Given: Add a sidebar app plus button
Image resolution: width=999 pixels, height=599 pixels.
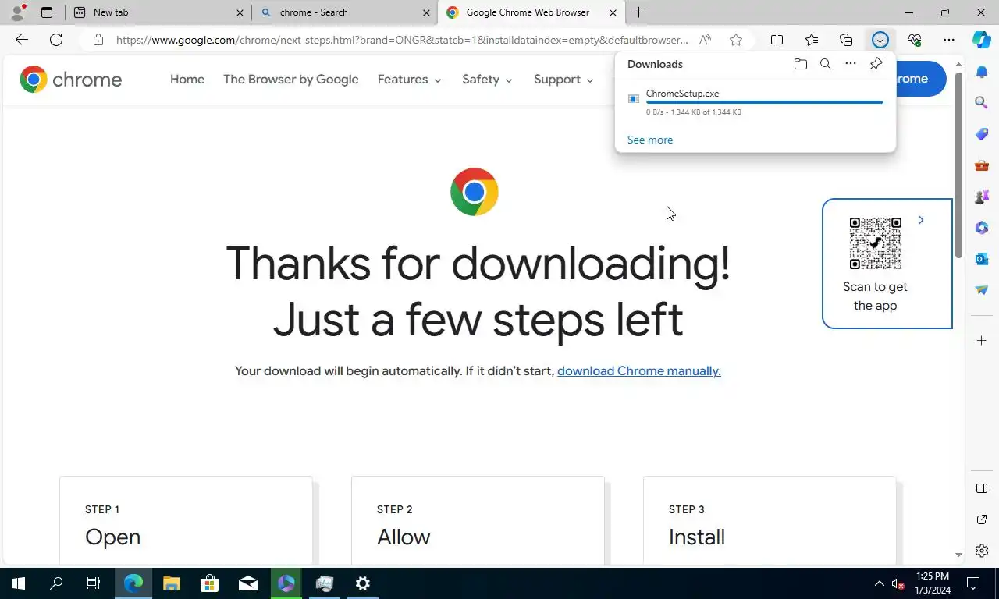Looking at the screenshot, I should [x=982, y=341].
